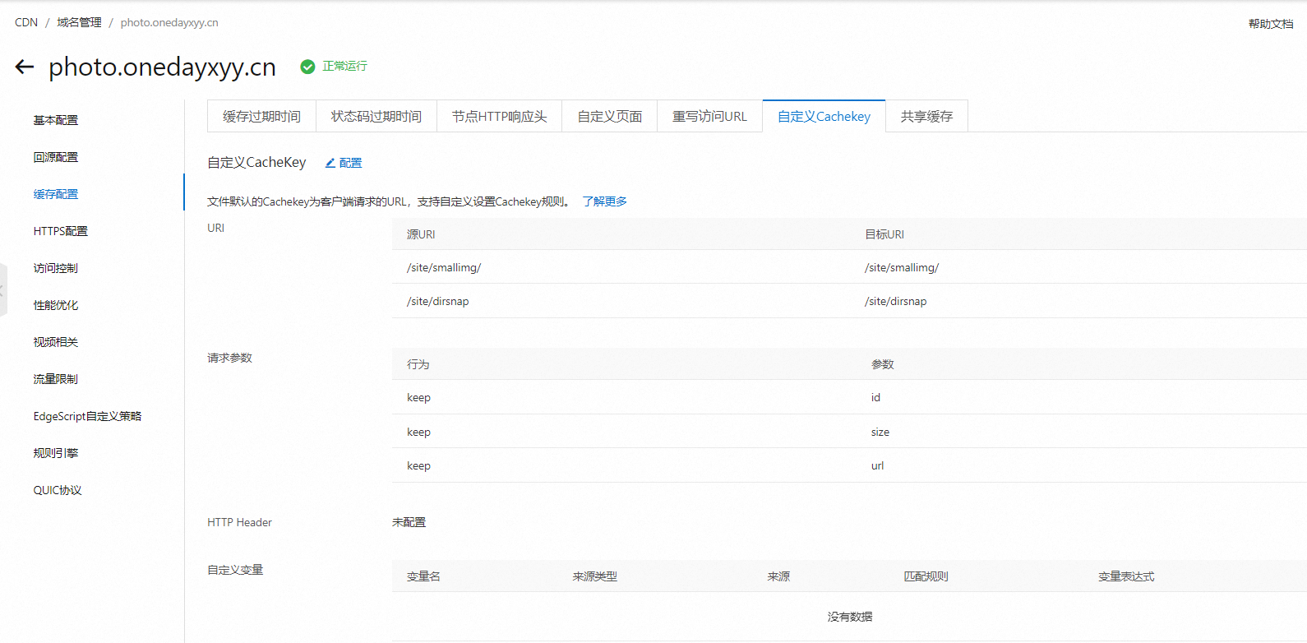Click the keep cell in the size row
The width and height of the screenshot is (1307, 643).
pos(418,432)
